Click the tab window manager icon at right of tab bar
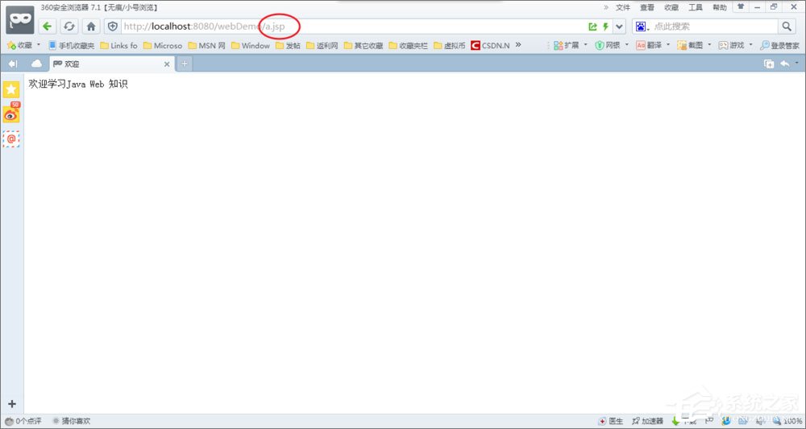Viewport: 806px width, 429px height. coord(769,64)
